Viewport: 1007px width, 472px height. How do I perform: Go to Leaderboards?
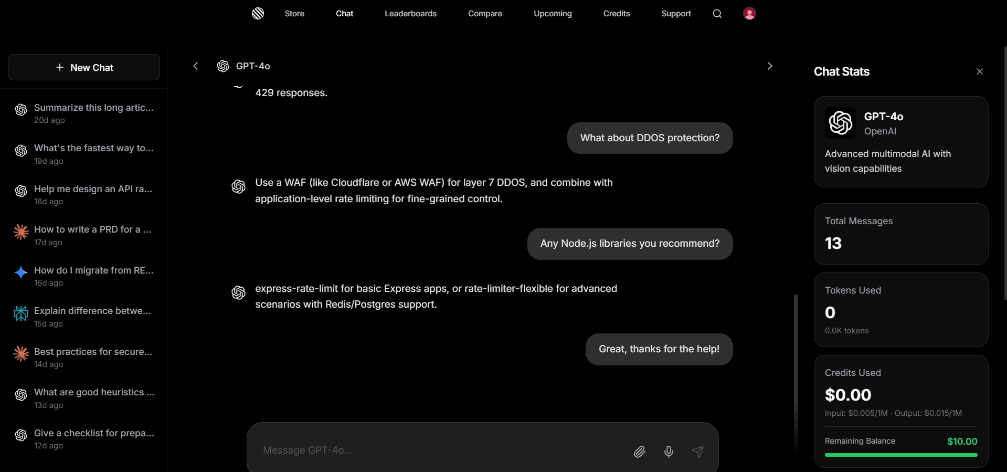pyautogui.click(x=410, y=14)
